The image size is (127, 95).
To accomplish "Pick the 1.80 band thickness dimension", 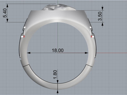I will [x=55, y=74].
